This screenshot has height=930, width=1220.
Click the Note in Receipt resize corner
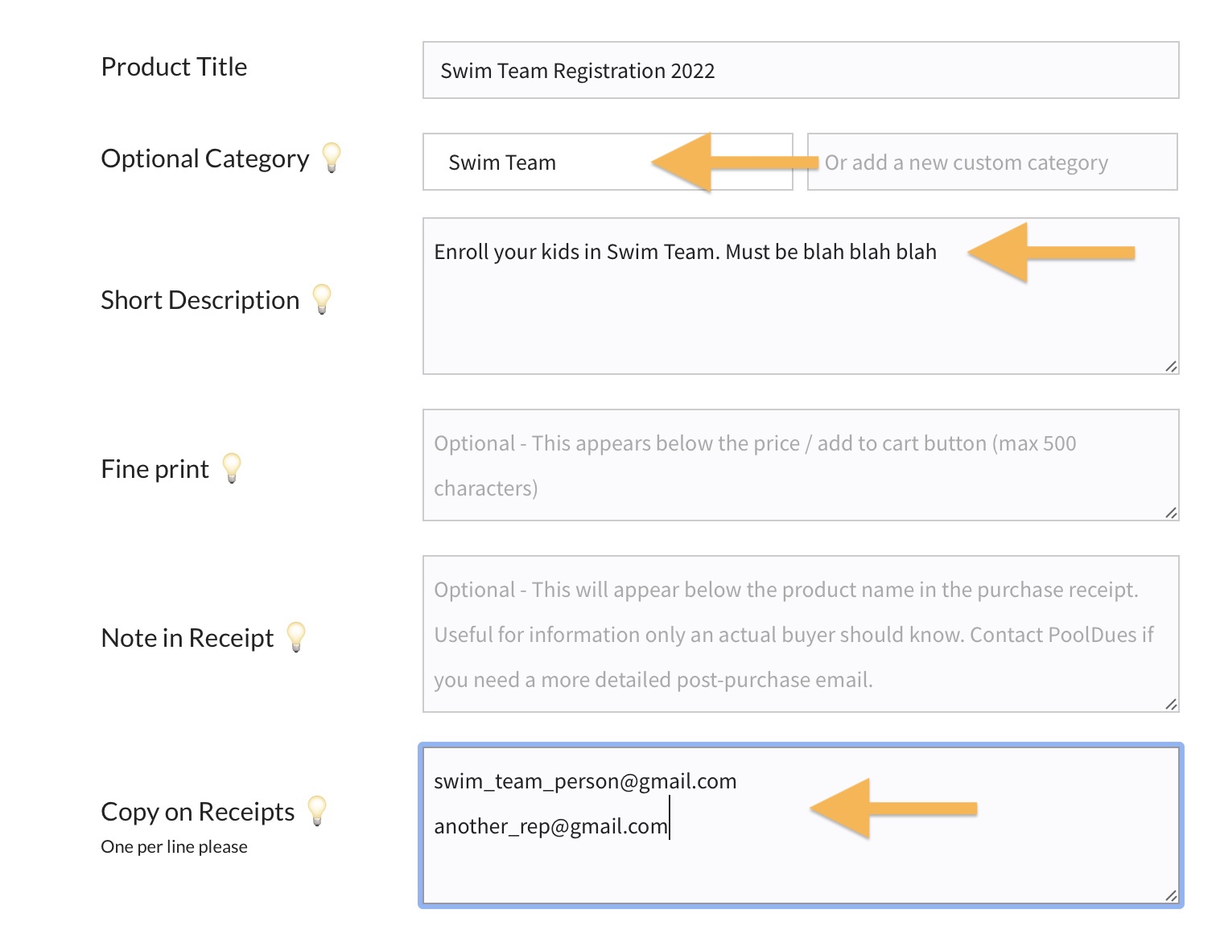click(x=1171, y=705)
